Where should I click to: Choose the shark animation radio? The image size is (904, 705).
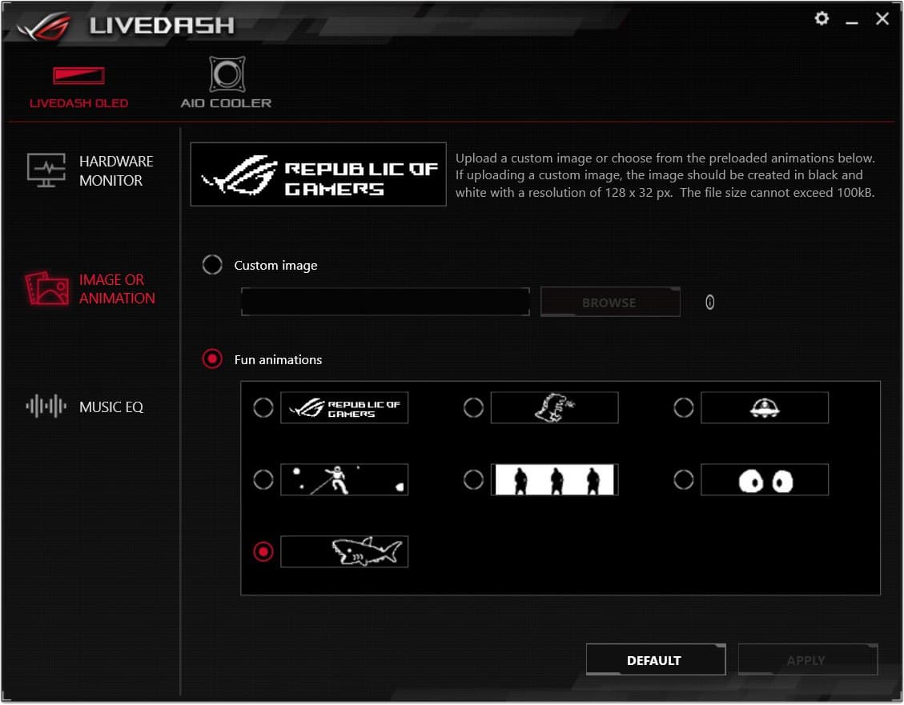pyautogui.click(x=263, y=551)
